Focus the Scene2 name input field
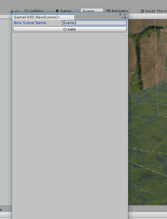The image size is (167, 219). (94, 23)
